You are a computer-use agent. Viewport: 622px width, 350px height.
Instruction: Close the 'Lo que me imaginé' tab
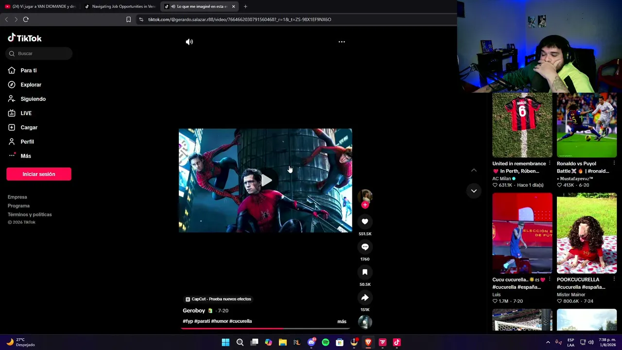pyautogui.click(x=233, y=6)
